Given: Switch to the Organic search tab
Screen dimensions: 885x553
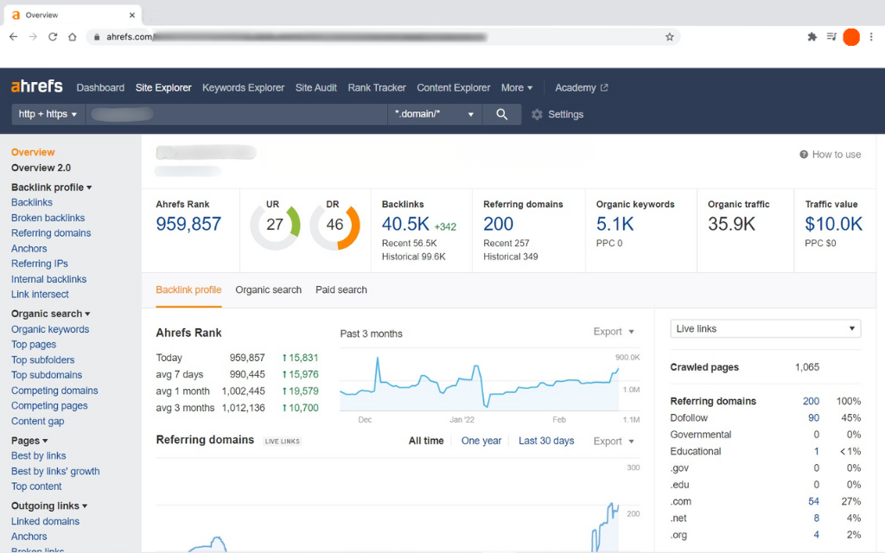Looking at the screenshot, I should tap(268, 289).
